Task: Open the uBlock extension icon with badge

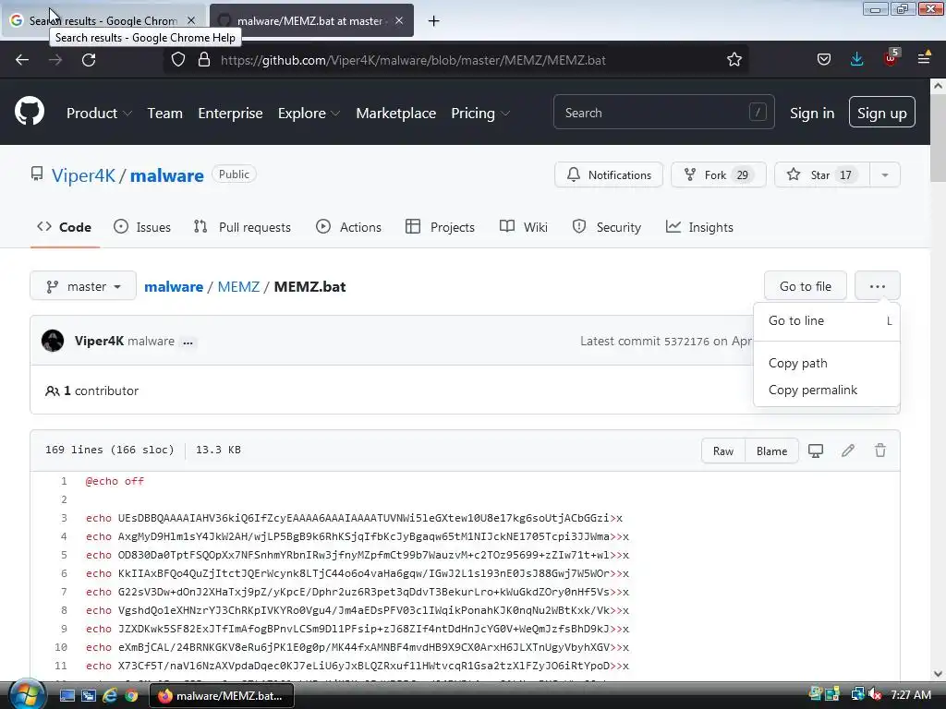Action: click(x=891, y=58)
